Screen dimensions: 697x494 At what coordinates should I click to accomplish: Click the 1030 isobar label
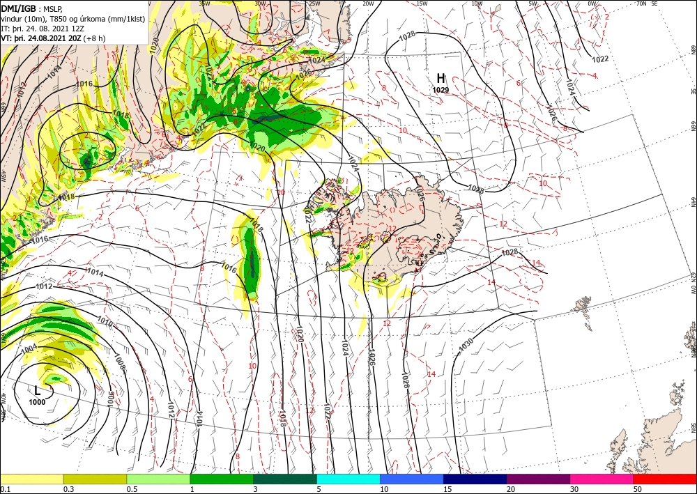466,345
